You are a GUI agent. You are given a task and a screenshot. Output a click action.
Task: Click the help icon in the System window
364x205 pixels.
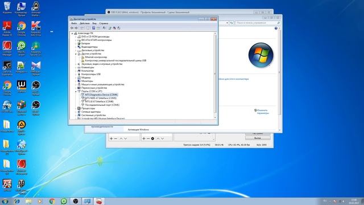pos(276,28)
